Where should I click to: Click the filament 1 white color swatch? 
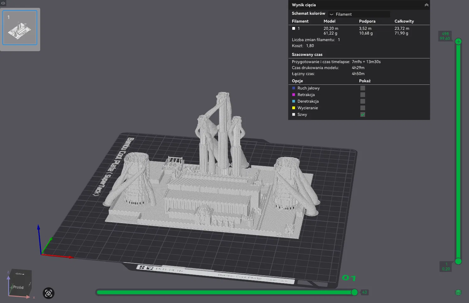[294, 28]
